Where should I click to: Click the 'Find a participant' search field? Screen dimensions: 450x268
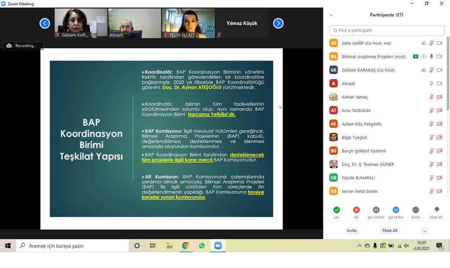point(387,30)
